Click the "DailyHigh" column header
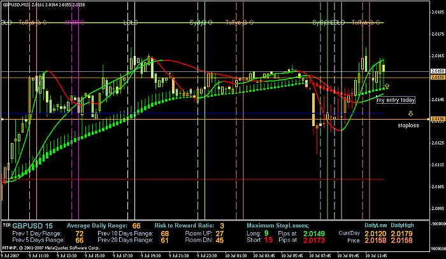Viewport: 446px width, 259px height. [x=402, y=225]
